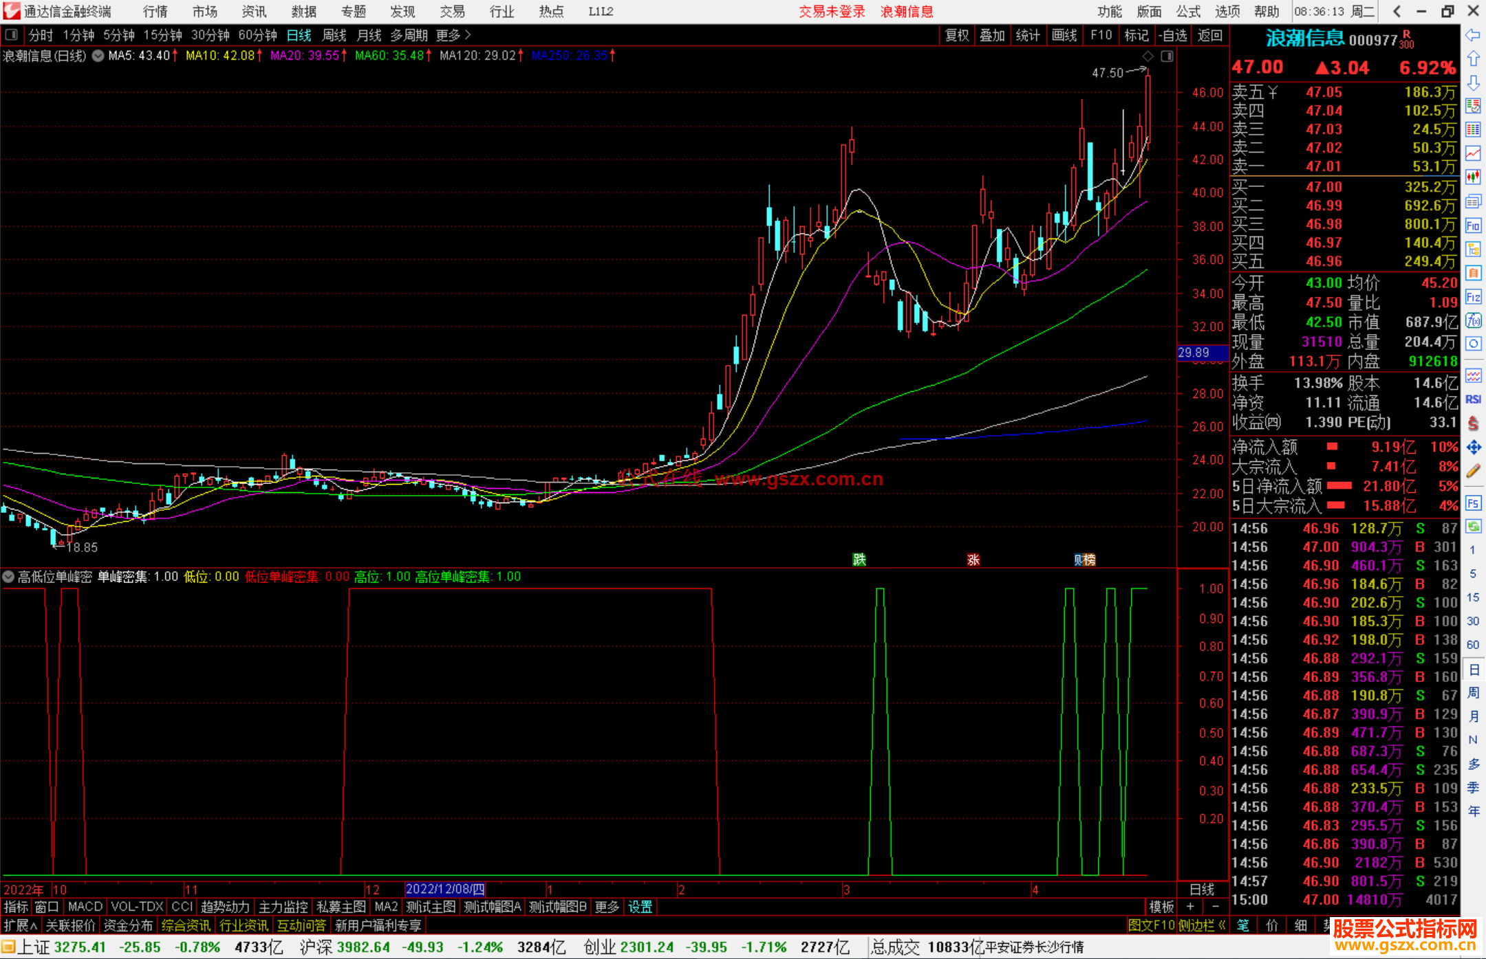Expand the 更多 period options
The width and height of the screenshot is (1486, 959).
(453, 35)
